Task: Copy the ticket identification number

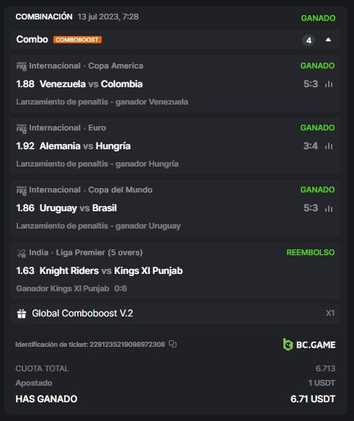Action: click(173, 344)
